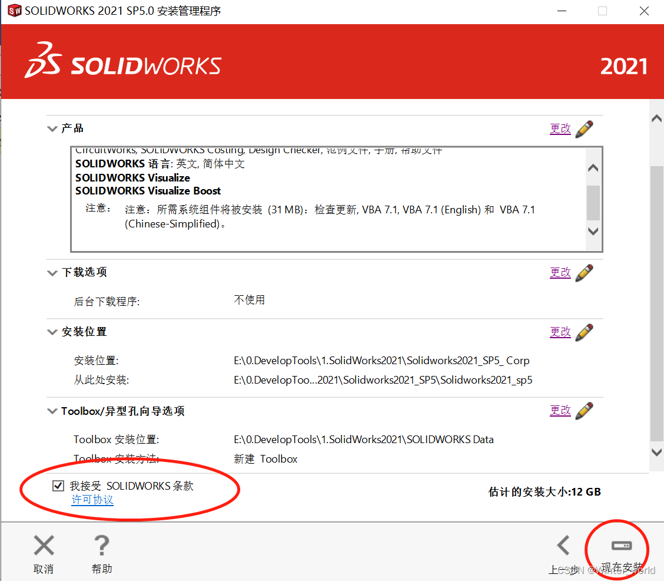Go back with the 上一步 arrow icon
The height and width of the screenshot is (581, 664).
564,546
